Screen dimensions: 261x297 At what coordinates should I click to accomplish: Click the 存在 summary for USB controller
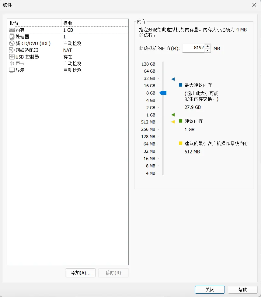(68, 57)
